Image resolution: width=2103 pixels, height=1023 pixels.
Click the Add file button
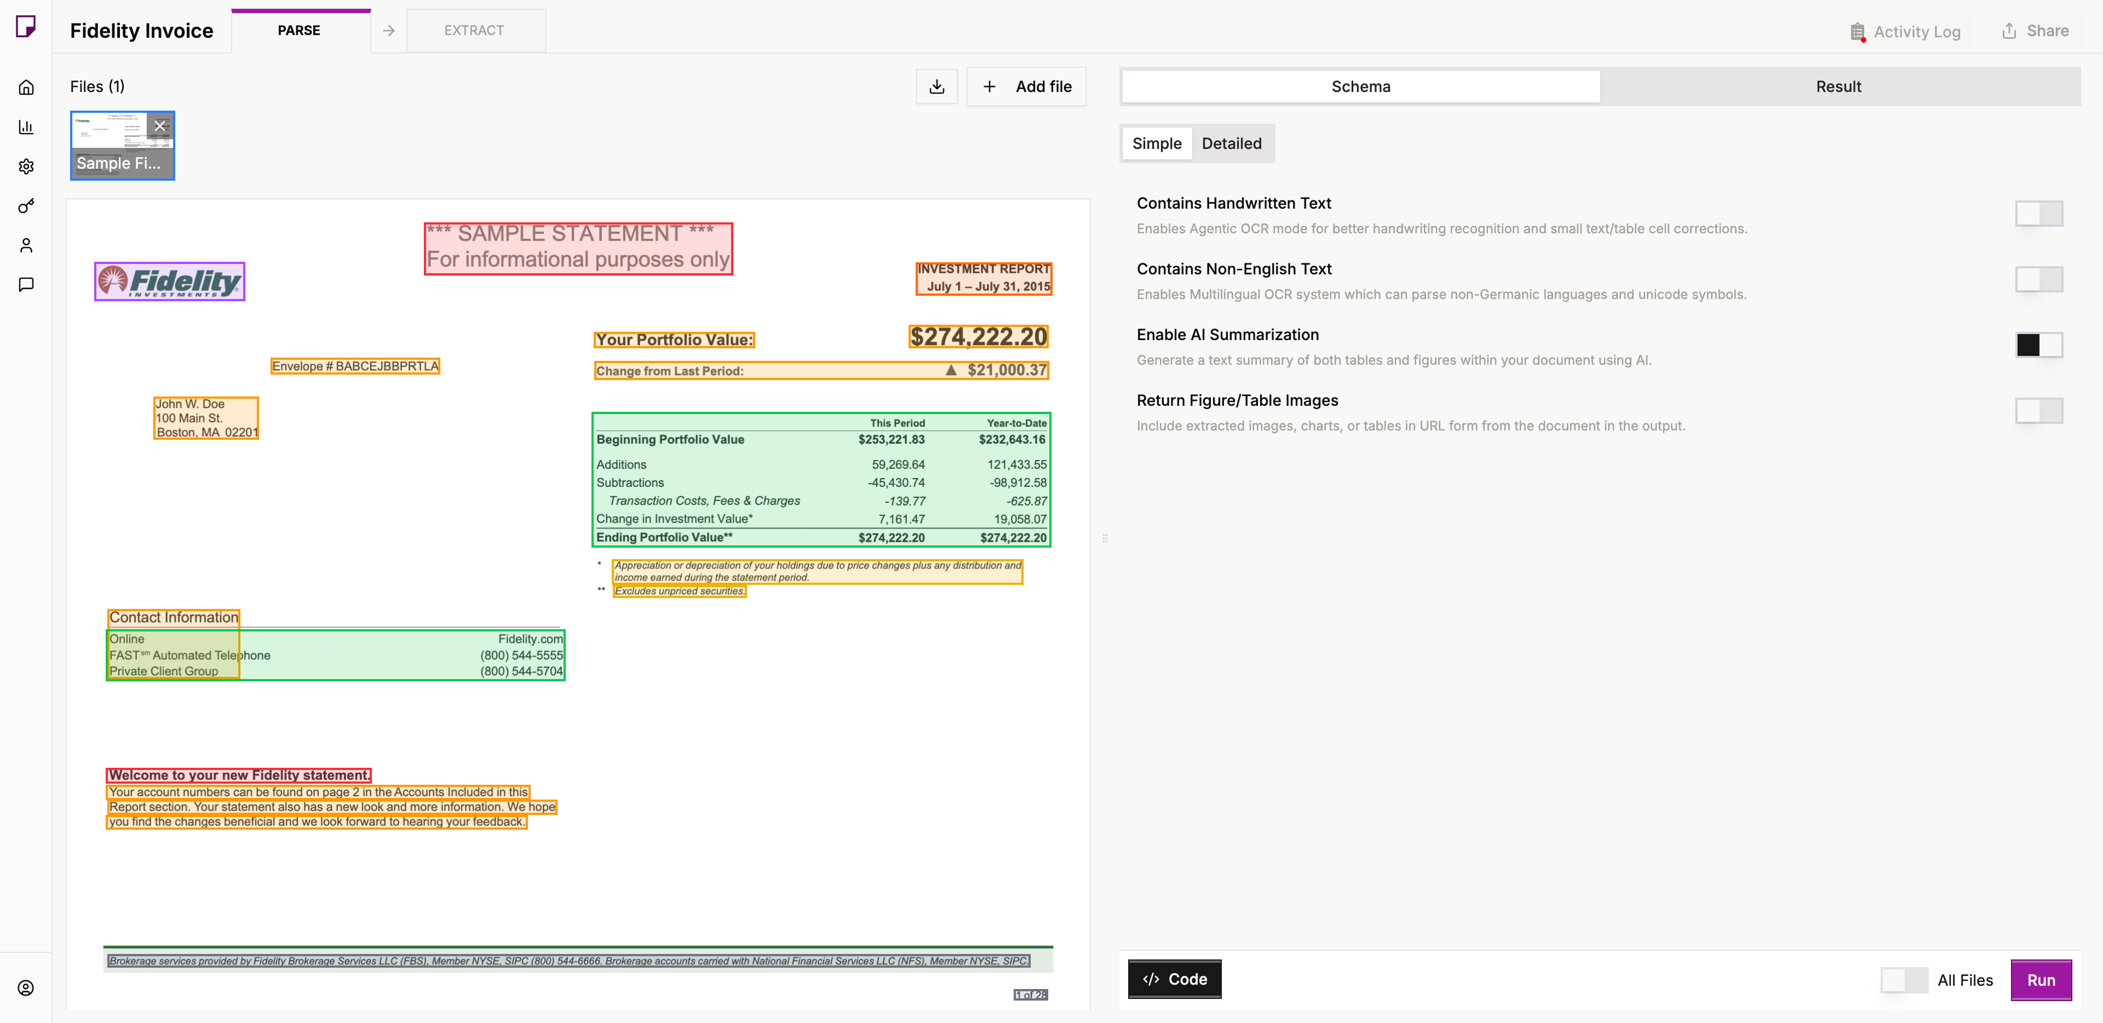tap(1026, 87)
